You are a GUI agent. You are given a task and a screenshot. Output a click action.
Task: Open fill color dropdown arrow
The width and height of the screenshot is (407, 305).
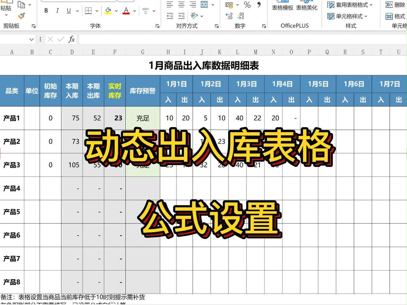116,11
